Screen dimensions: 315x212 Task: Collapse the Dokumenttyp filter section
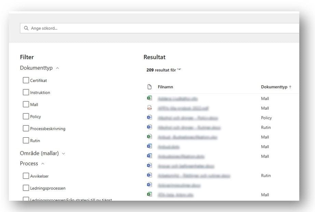click(x=57, y=68)
